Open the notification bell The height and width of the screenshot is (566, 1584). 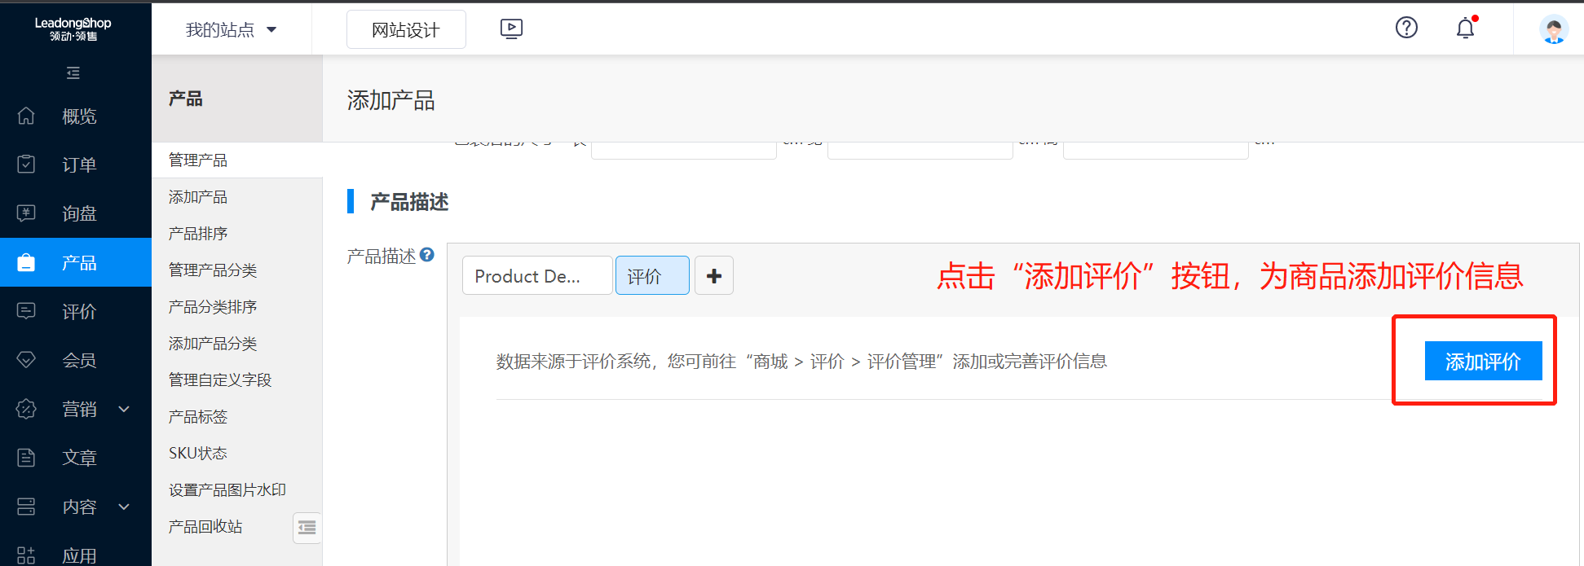[1465, 29]
